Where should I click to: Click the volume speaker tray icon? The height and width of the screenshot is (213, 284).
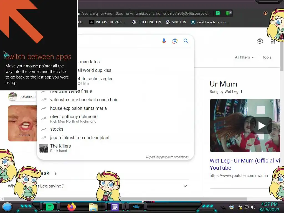[253, 207]
